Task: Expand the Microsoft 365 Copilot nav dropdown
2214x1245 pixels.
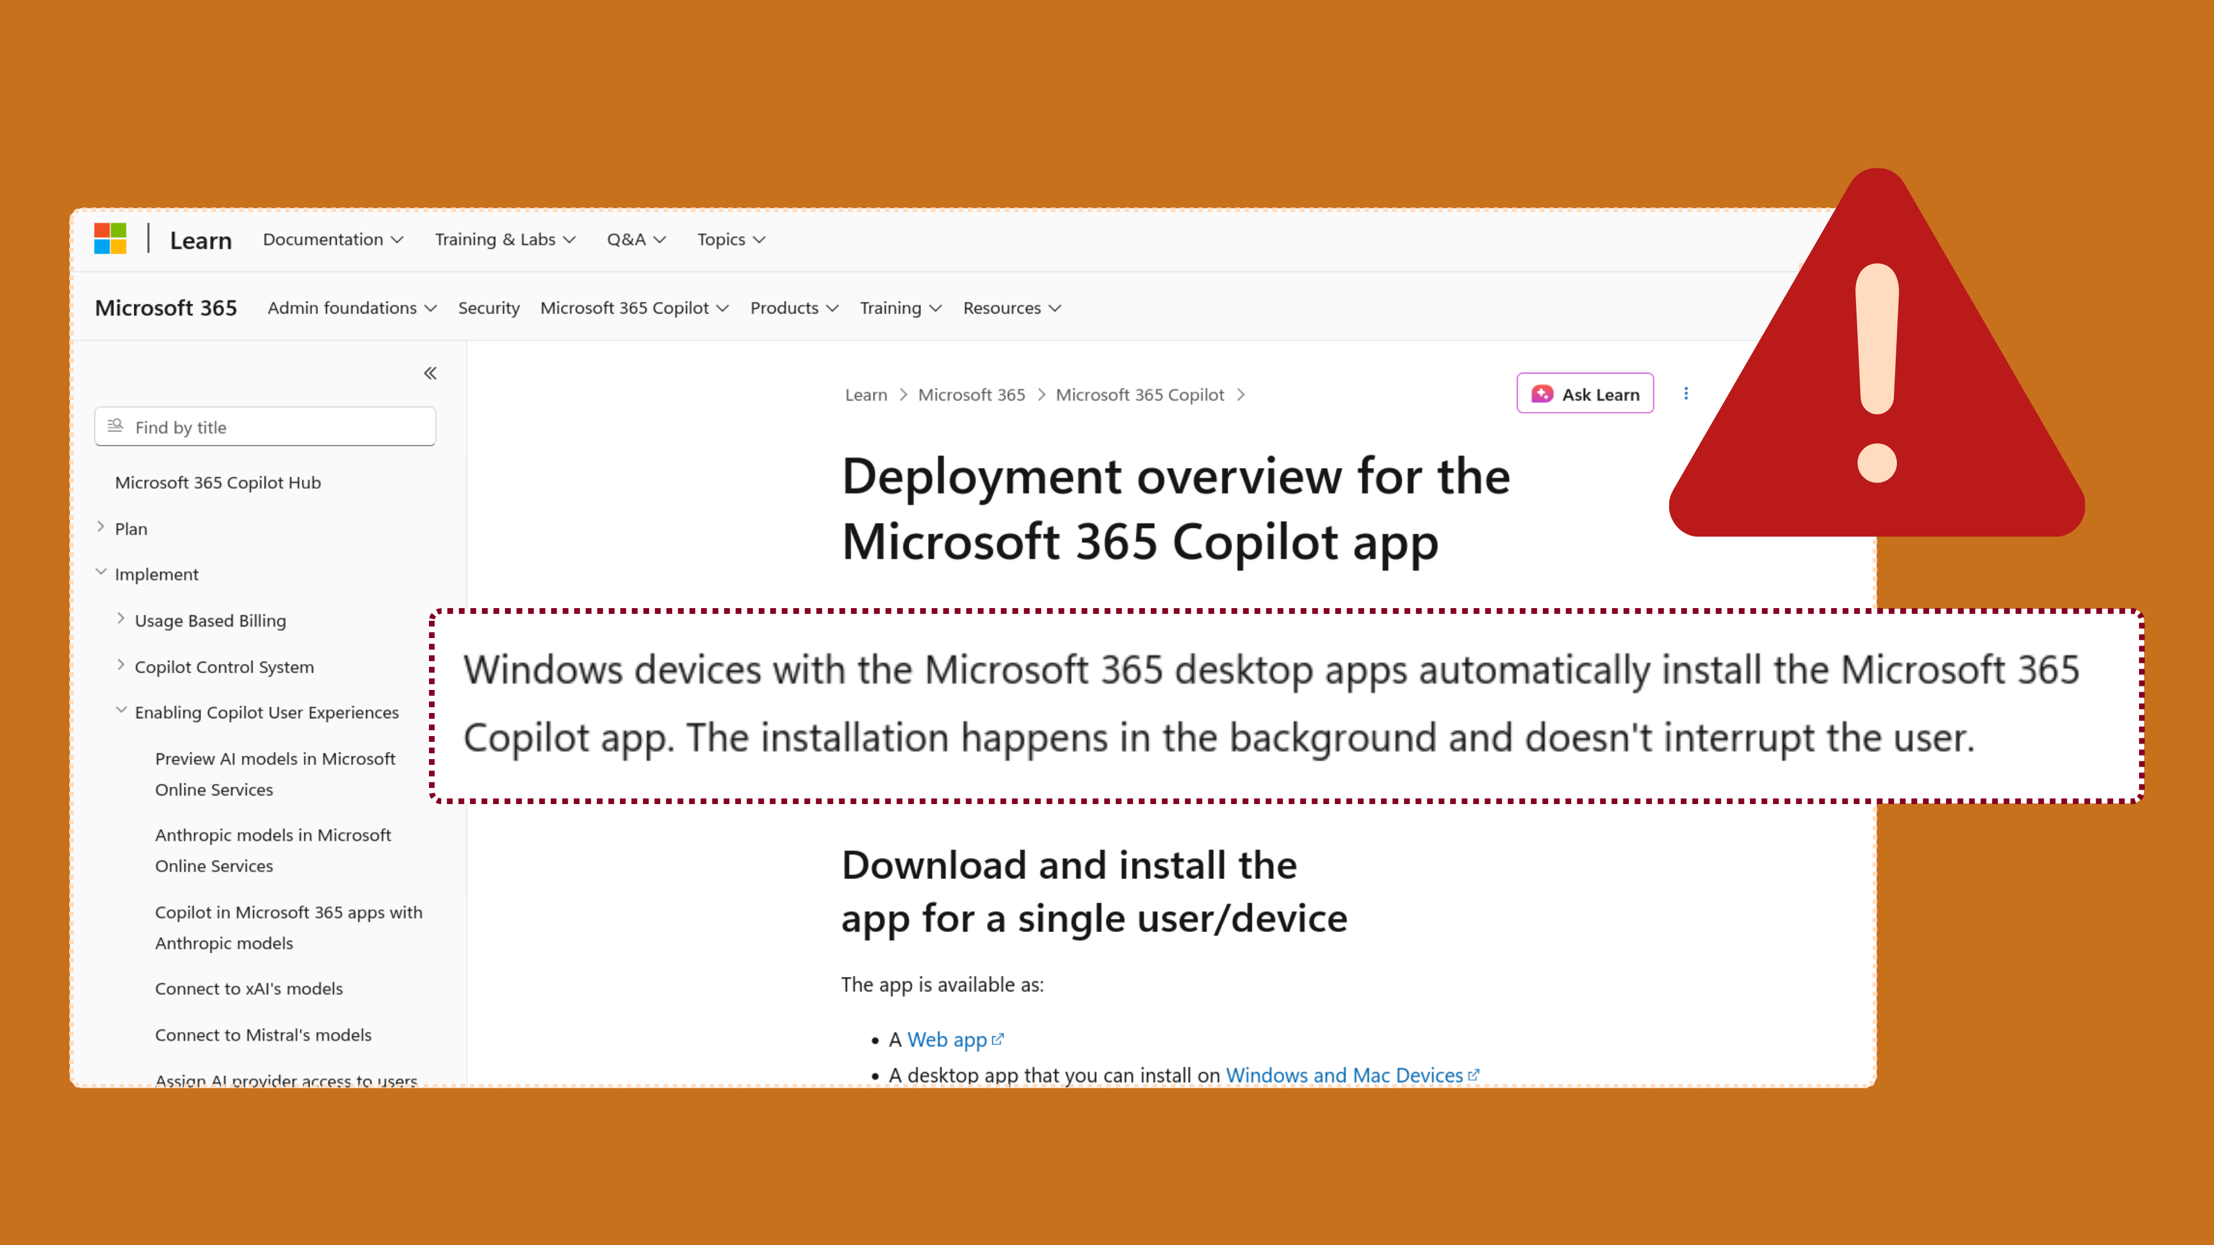Action: click(x=634, y=308)
